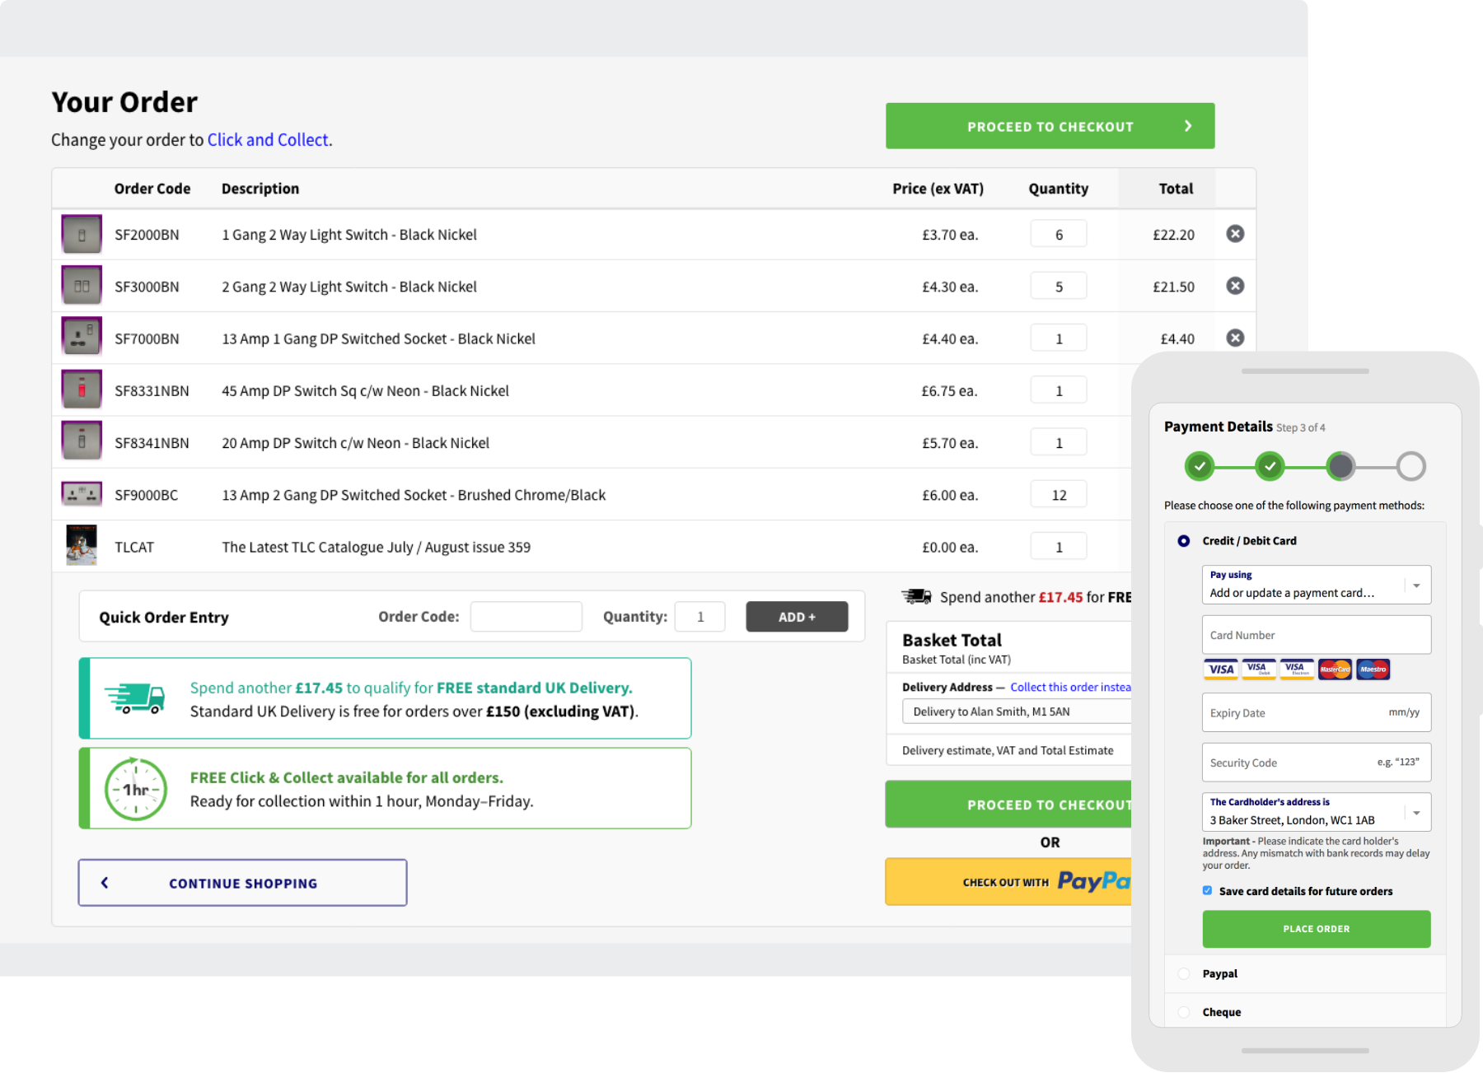Focus quantity field for SF7000BN
The width and height of the screenshot is (1483, 1073).
point(1059,338)
